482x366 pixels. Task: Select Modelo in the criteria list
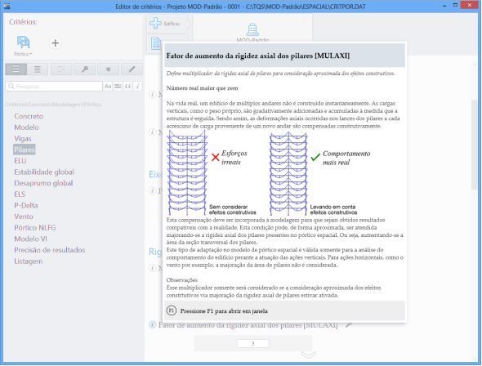(26, 127)
